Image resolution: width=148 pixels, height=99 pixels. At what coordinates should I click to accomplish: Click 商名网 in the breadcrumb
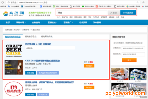point(16,30)
